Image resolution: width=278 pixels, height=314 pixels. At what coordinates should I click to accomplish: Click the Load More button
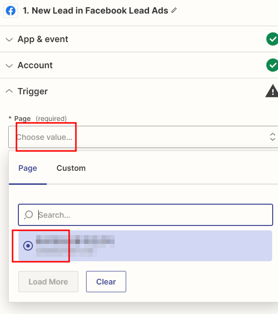tap(48, 282)
